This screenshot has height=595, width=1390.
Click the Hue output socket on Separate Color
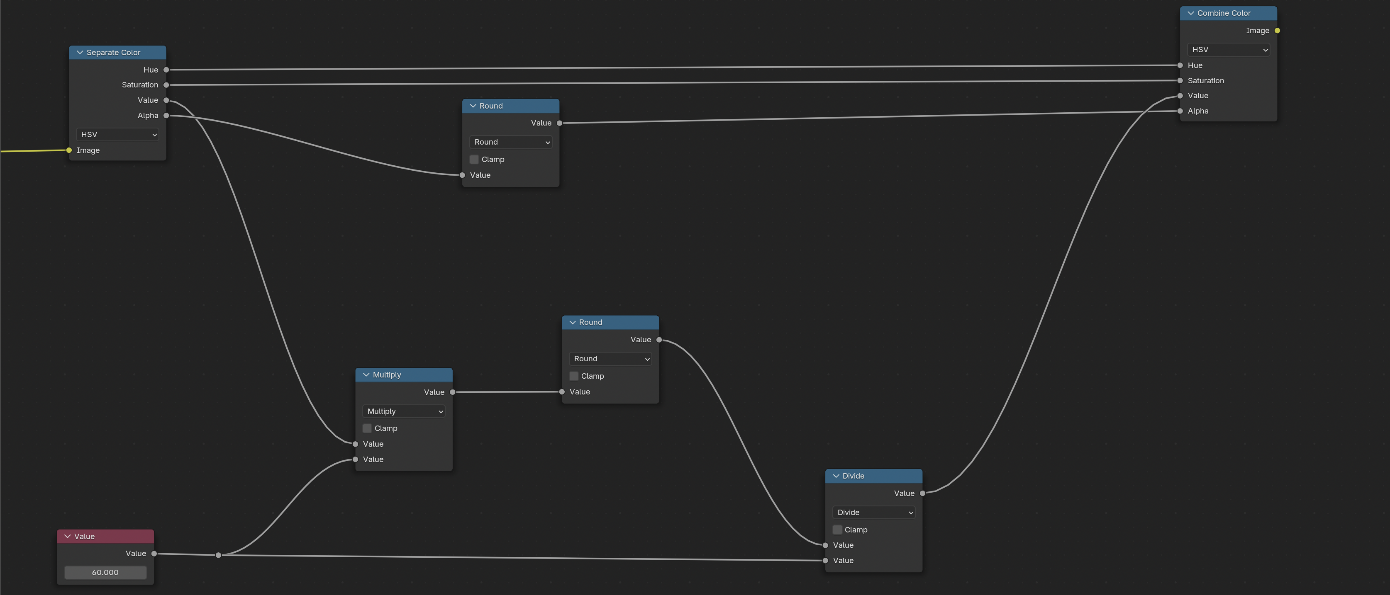(x=166, y=70)
